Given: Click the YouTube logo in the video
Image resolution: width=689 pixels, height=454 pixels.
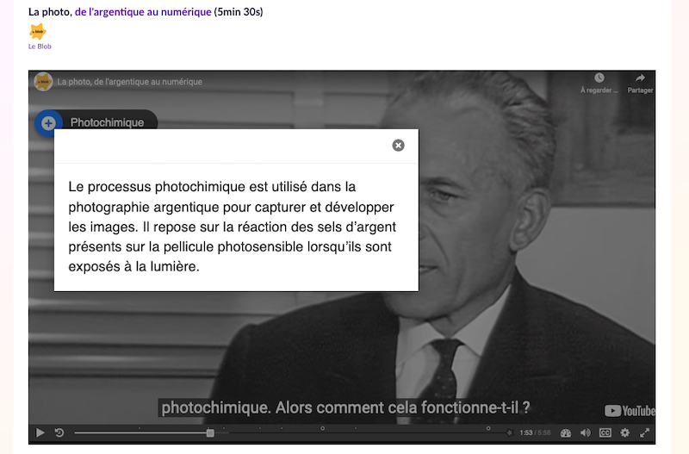Looking at the screenshot, I should [x=629, y=411].
